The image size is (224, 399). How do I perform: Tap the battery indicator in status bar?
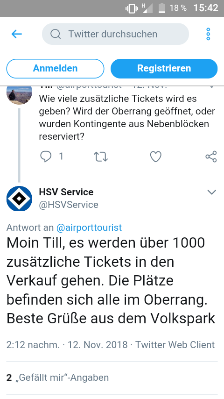(x=162, y=8)
